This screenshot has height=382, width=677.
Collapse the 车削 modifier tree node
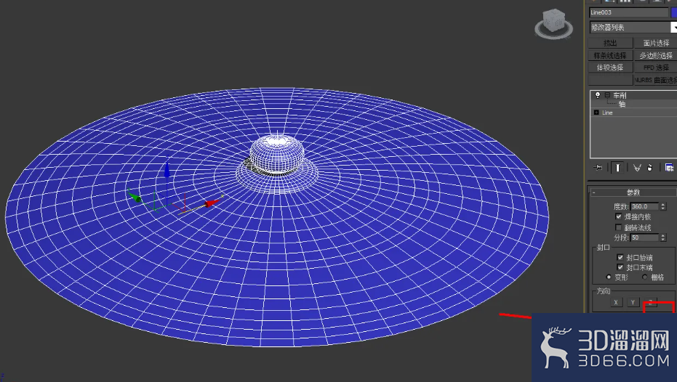[607, 95]
